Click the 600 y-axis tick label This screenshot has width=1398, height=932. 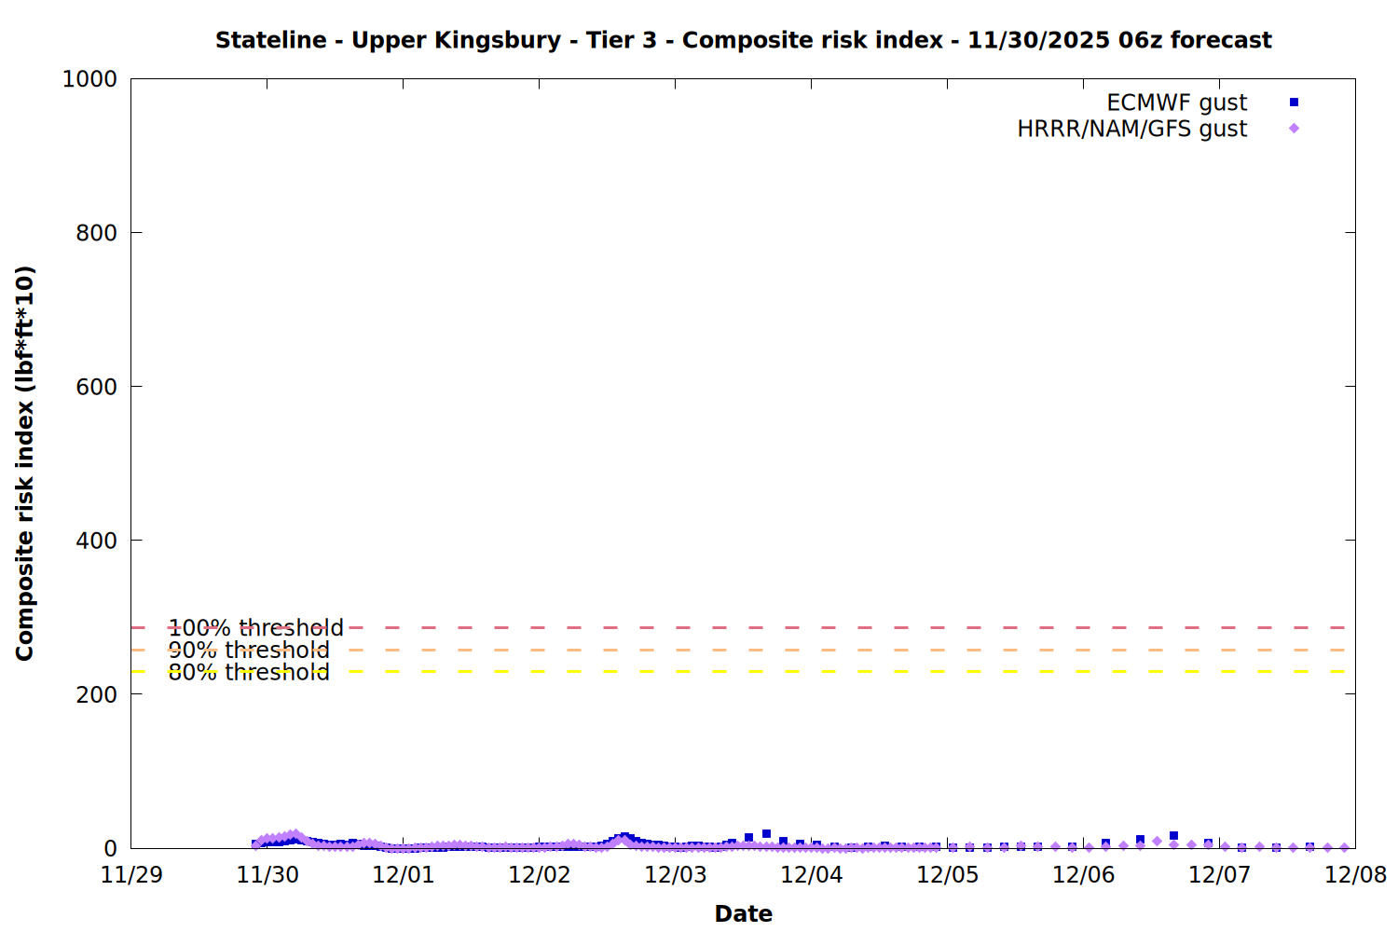tap(96, 387)
